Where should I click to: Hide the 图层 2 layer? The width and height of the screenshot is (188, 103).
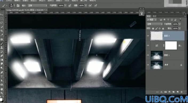click(148, 36)
